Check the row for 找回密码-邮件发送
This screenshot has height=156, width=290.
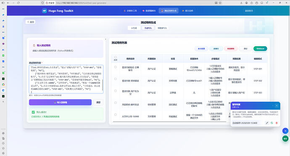[116, 103]
